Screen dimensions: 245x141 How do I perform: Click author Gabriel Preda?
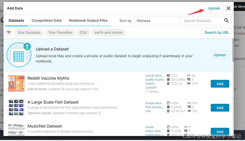(x=37, y=89)
